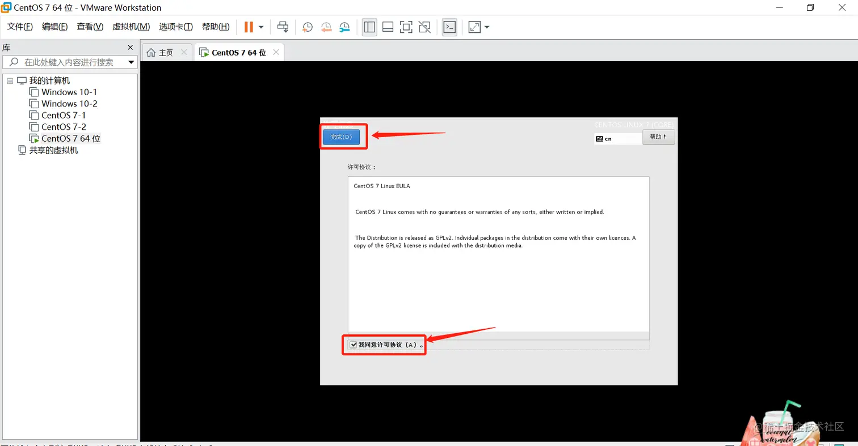
Task: Send Ctrl+Alt+Del to the virtual machine
Action: tap(283, 27)
